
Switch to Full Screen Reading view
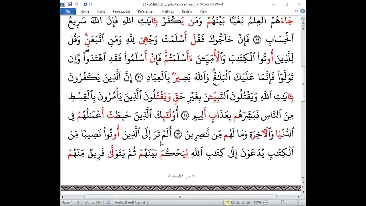232,202
